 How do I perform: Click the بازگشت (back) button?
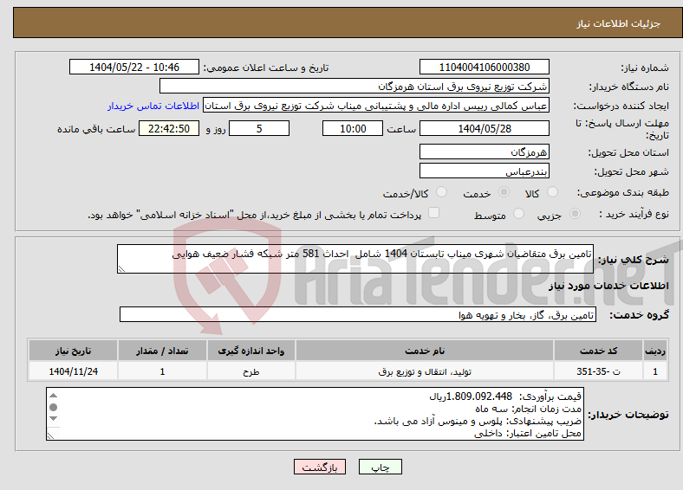(x=320, y=467)
